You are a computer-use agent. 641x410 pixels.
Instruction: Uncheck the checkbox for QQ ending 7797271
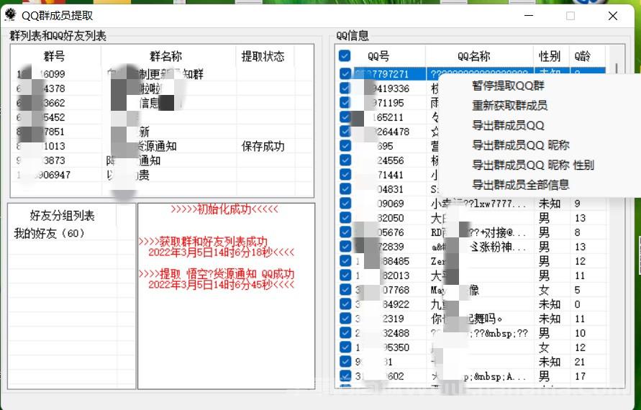click(x=345, y=73)
